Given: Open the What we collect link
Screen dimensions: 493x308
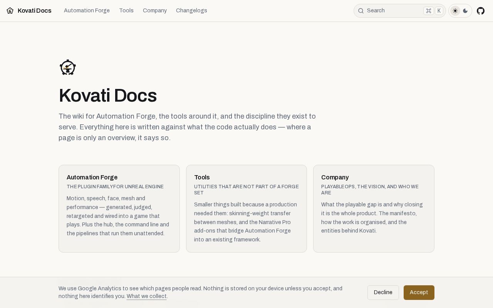Looking at the screenshot, I should click(147, 296).
